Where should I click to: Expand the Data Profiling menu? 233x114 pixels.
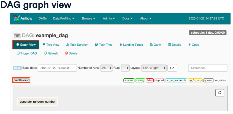(64, 18)
